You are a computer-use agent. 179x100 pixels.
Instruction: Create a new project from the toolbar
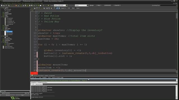tap(2, 6)
